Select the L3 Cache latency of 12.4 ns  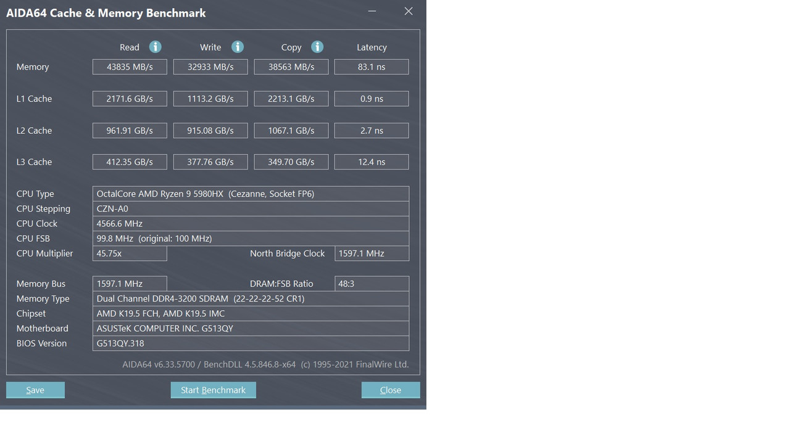pos(371,162)
